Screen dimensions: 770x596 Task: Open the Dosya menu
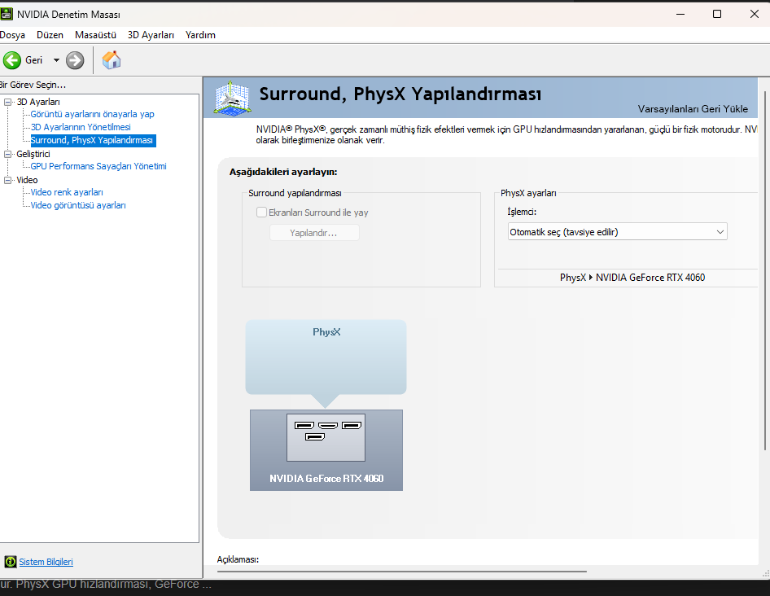12,35
